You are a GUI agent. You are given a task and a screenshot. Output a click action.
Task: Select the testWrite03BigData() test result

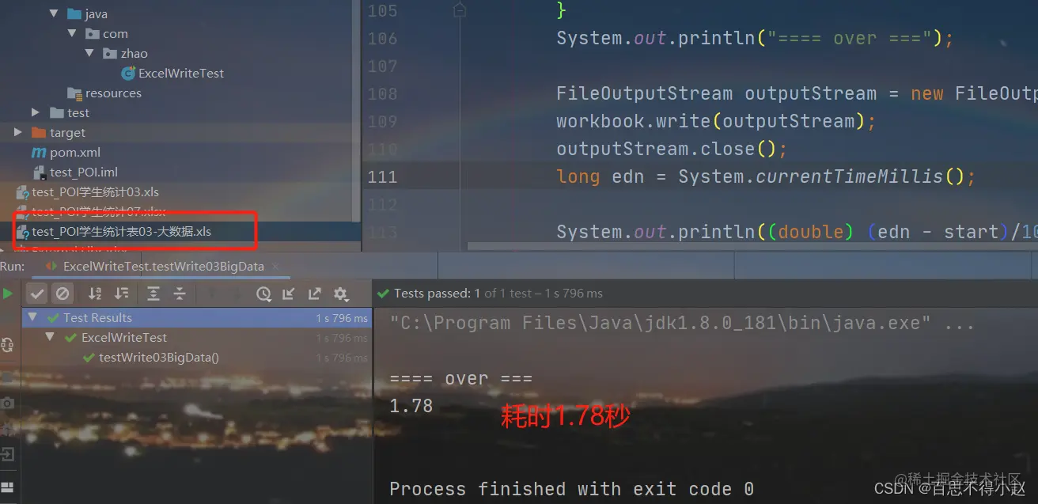[x=158, y=357]
